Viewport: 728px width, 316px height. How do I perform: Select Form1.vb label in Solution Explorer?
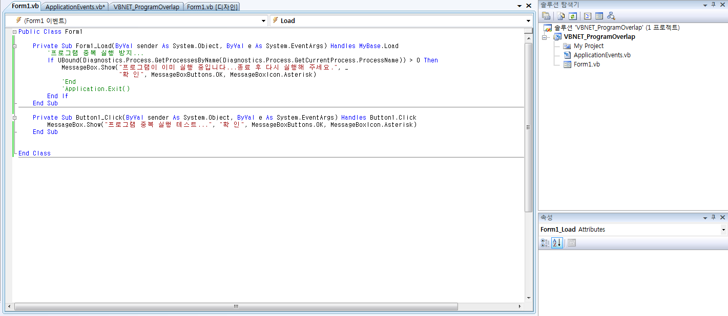click(587, 64)
